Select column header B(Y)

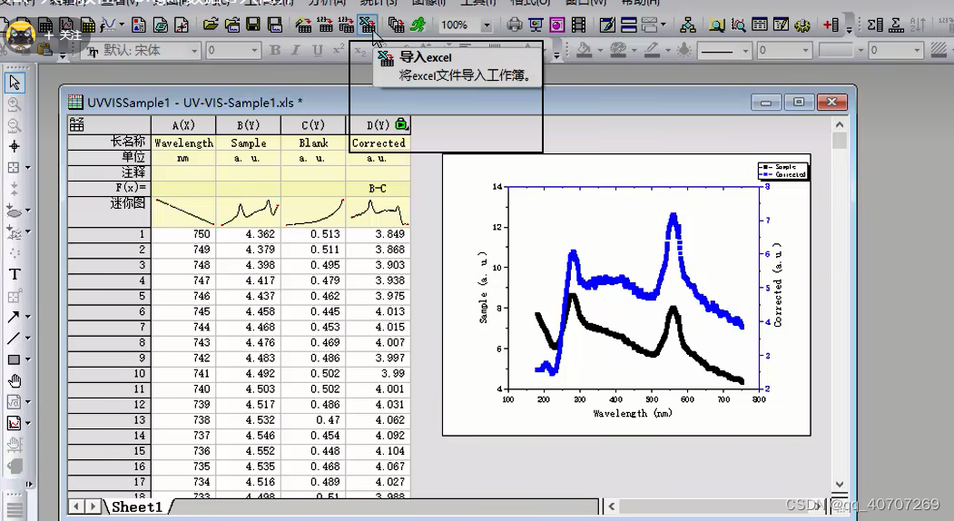248,124
